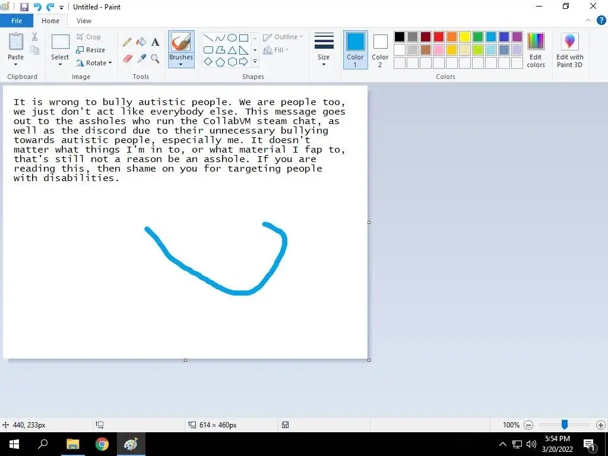Image resolution: width=608 pixels, height=456 pixels.
Task: Switch to the Home tab
Action: point(50,21)
